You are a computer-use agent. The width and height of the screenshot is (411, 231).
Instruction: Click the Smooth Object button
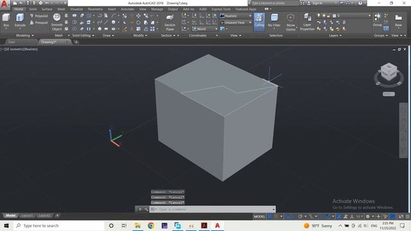click(x=57, y=22)
